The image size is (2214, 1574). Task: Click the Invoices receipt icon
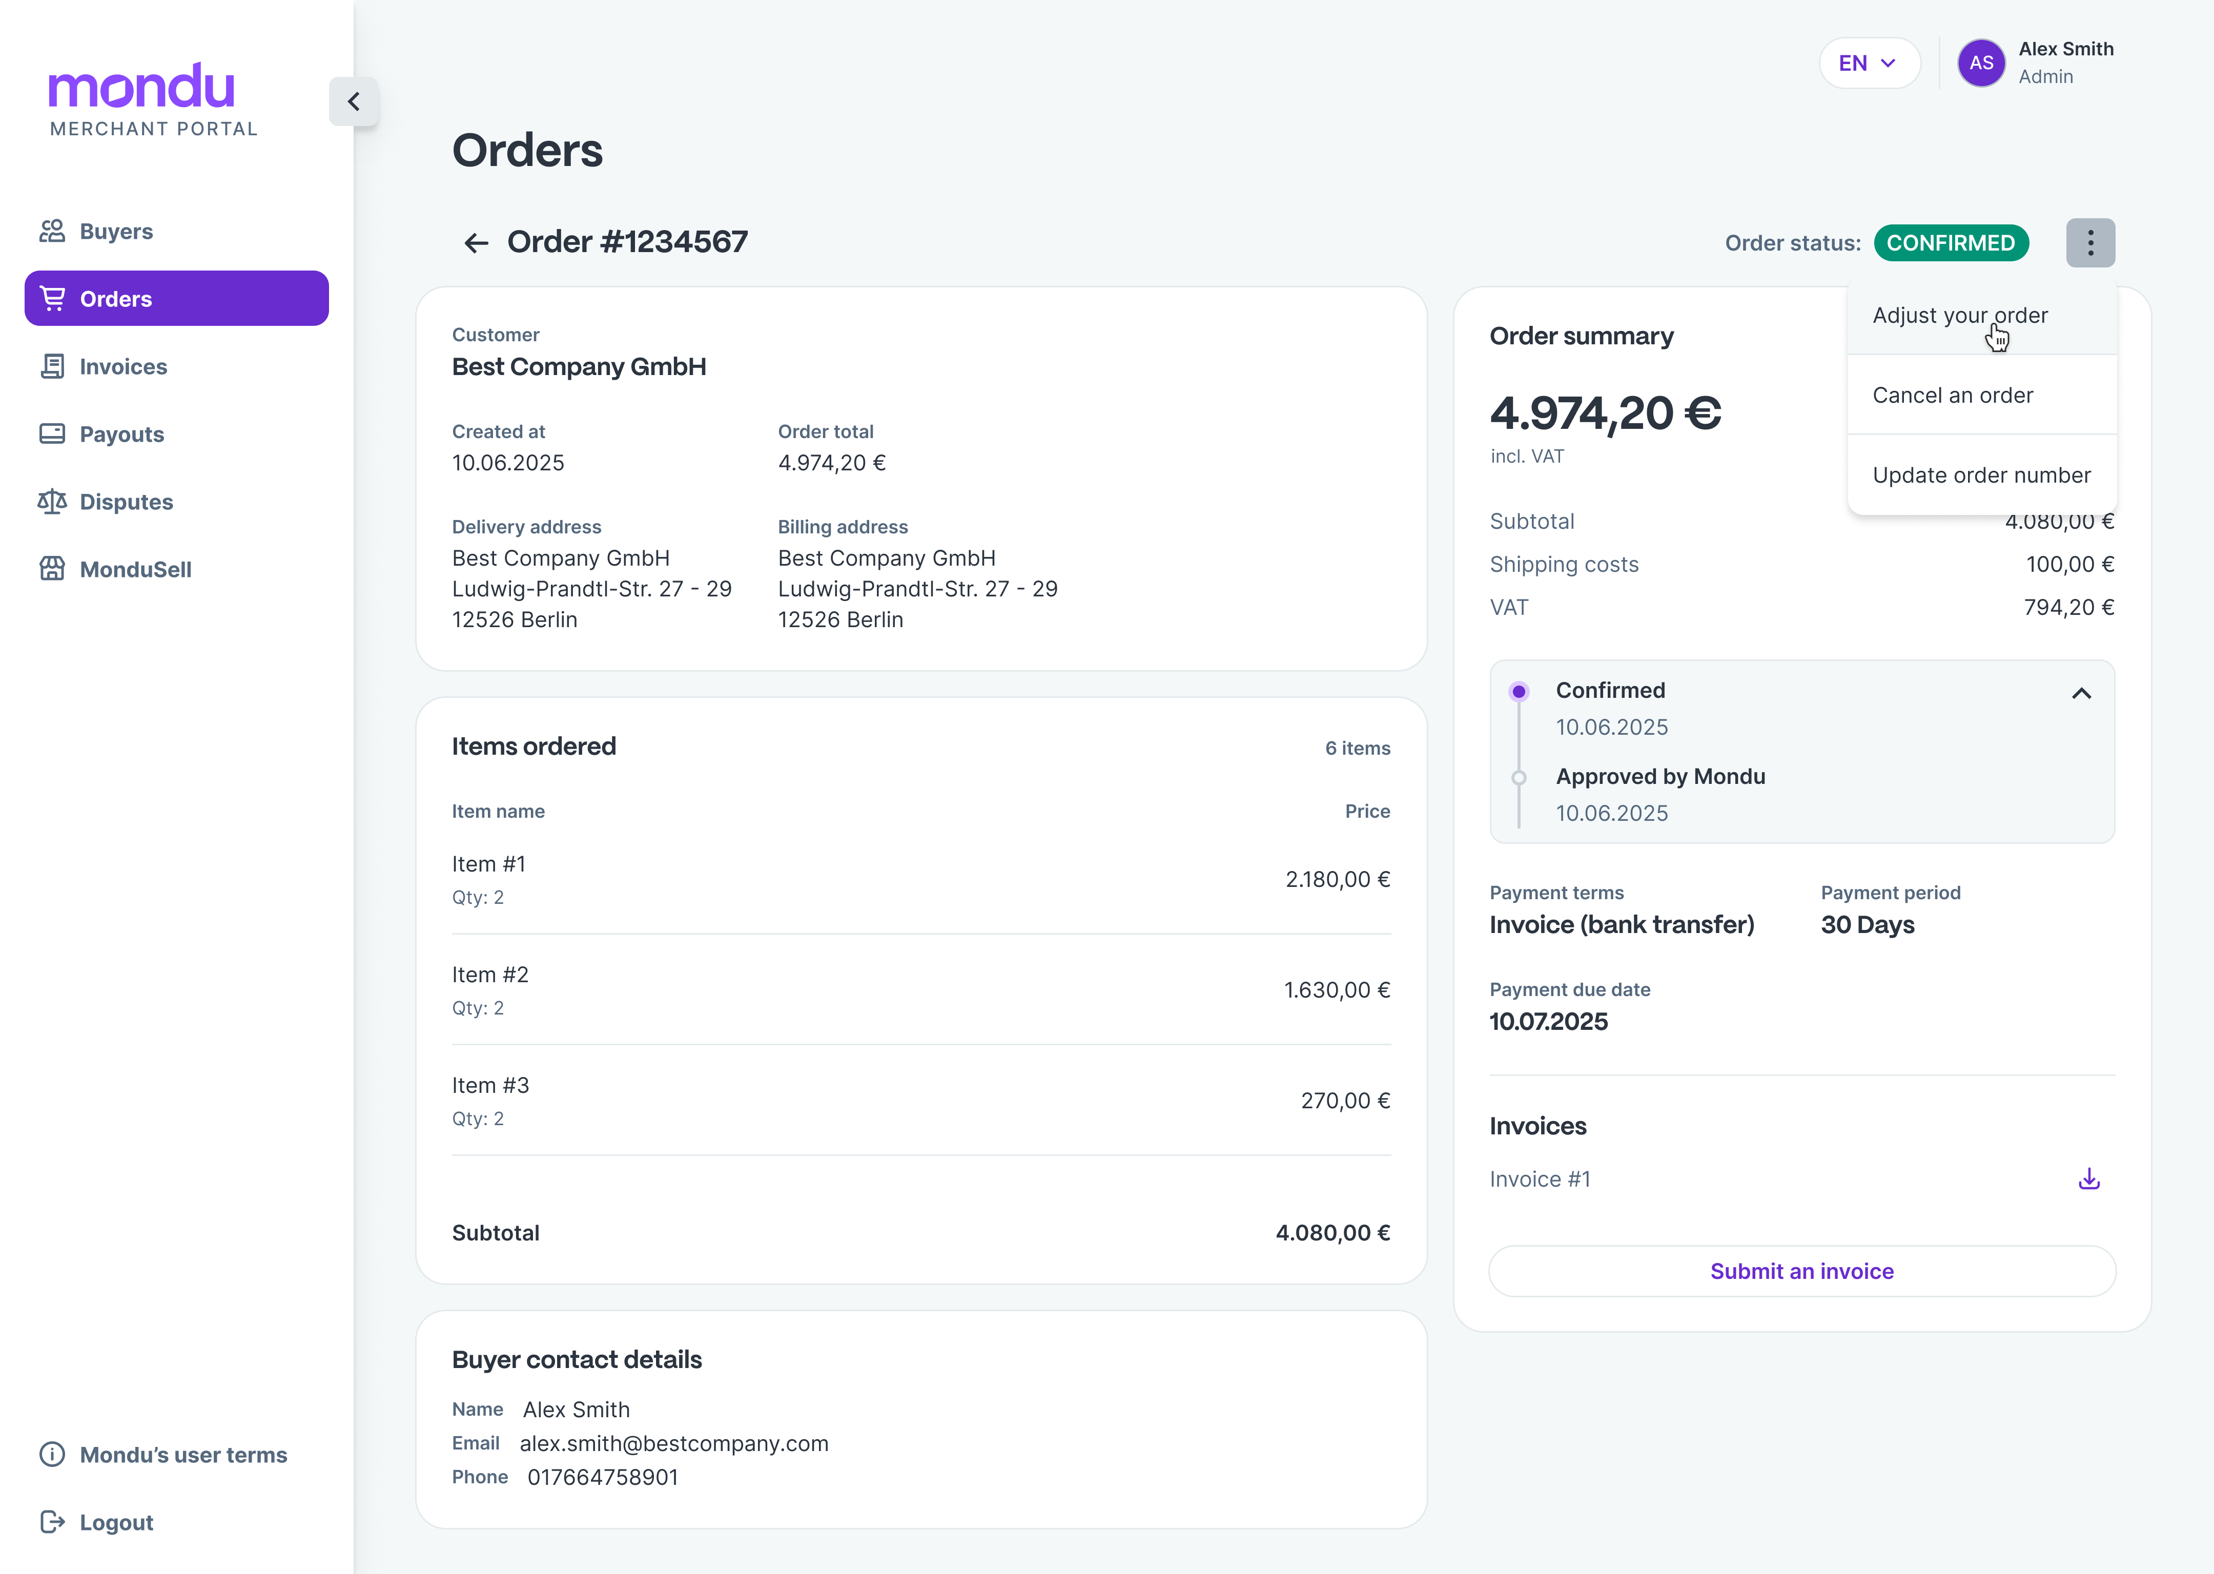point(52,366)
